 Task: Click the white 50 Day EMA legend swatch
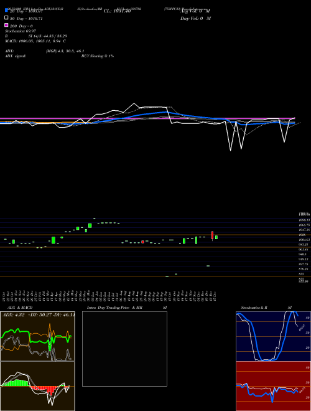[x=7, y=18]
